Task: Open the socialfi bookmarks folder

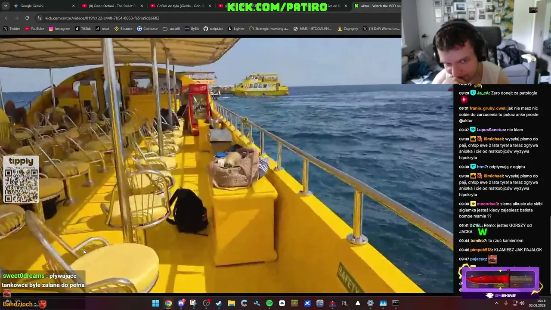Action: [x=171, y=29]
